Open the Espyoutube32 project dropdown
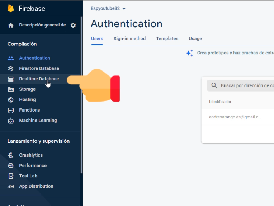This screenshot has height=206, width=274. (x=108, y=8)
